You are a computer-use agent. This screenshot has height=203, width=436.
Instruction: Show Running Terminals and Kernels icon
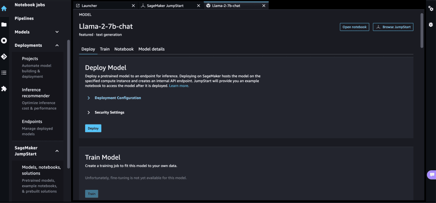pyautogui.click(x=4, y=40)
